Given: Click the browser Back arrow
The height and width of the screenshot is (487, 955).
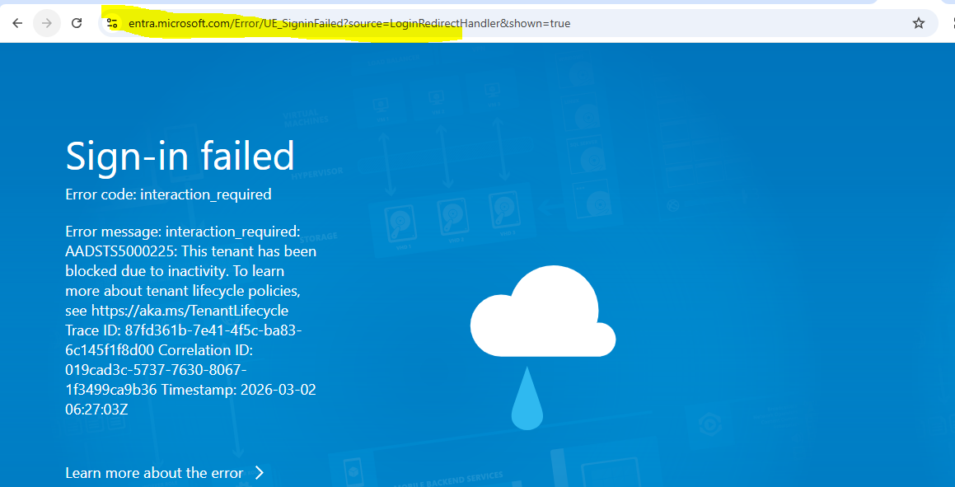Looking at the screenshot, I should coord(17,23).
